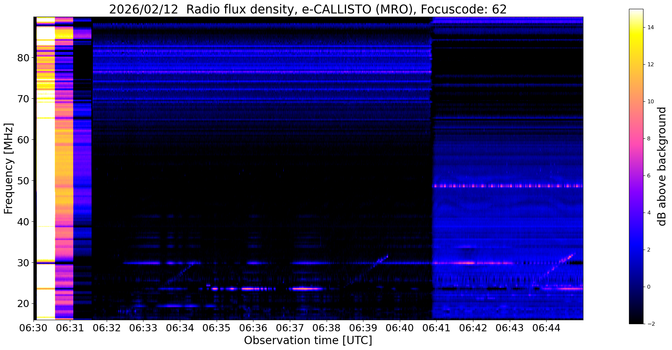Screen dimensions: 672x350
Task: Select the 06:35 time tick label
Action: pyautogui.click(x=217, y=328)
